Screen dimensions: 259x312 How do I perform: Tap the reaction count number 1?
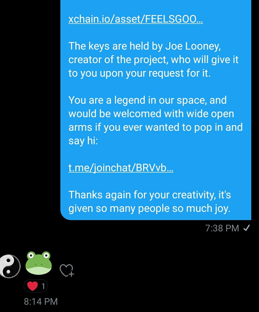coord(43,286)
